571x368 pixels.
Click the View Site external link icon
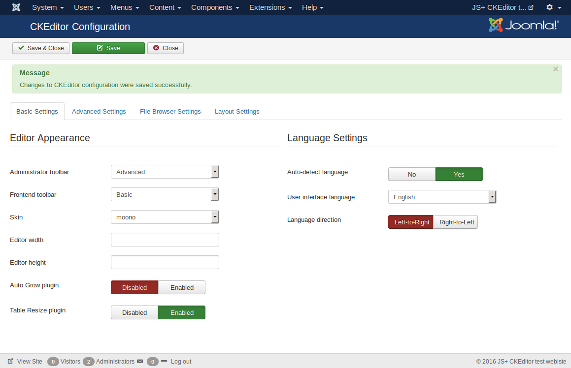[10, 361]
